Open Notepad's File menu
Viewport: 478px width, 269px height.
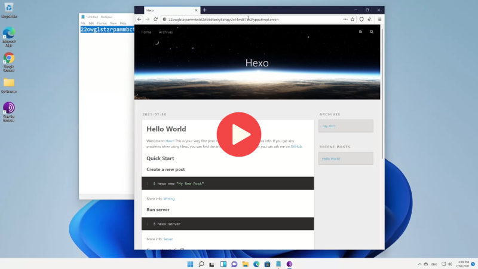(x=83, y=23)
